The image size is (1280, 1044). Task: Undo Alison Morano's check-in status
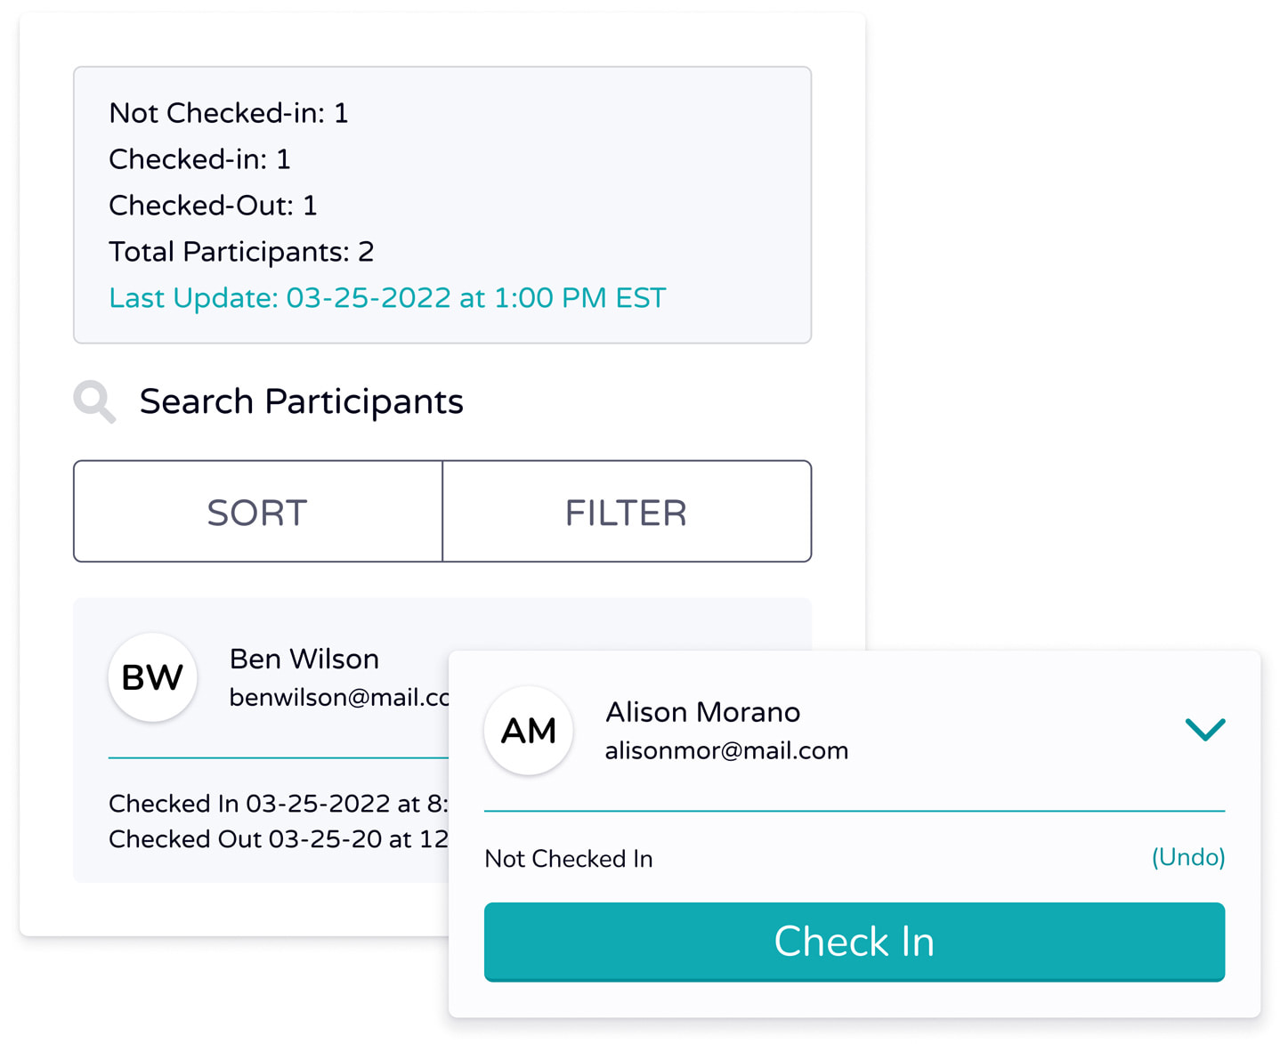1188,857
